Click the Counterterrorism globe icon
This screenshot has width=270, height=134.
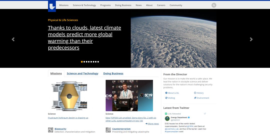108,130
